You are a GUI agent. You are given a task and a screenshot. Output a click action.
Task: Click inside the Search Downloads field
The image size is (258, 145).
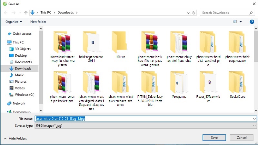point(224,13)
